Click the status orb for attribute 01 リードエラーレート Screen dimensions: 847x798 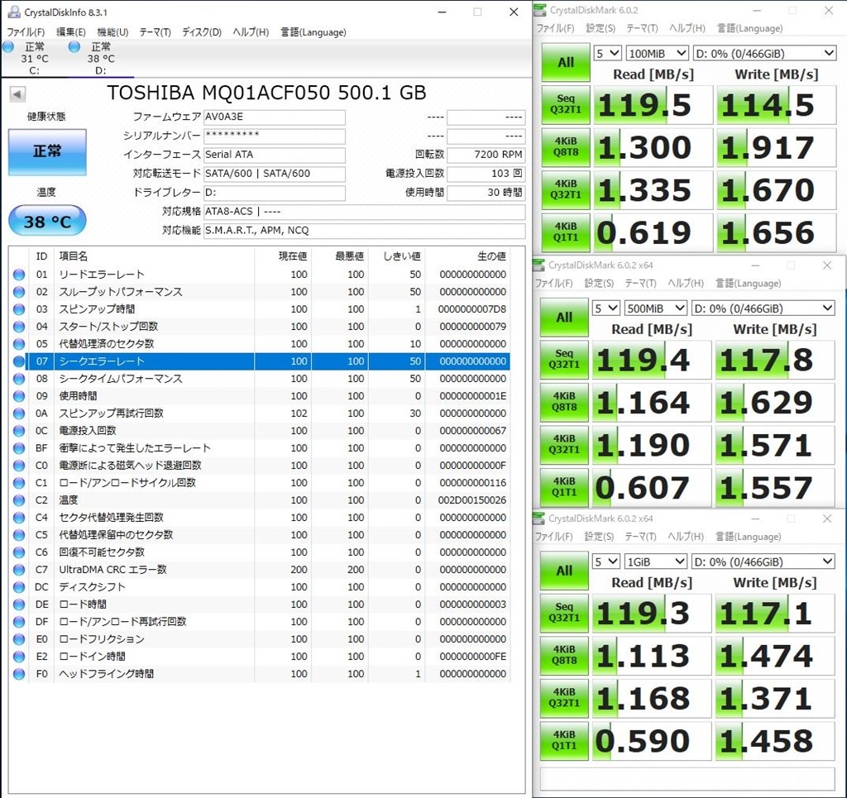click(x=19, y=275)
